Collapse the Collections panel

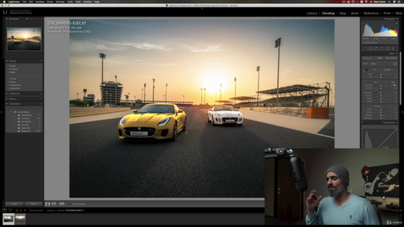click(x=7, y=103)
